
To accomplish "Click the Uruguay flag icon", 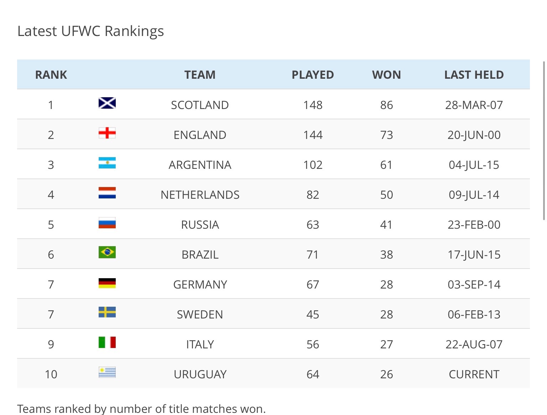I will coord(106,374).
